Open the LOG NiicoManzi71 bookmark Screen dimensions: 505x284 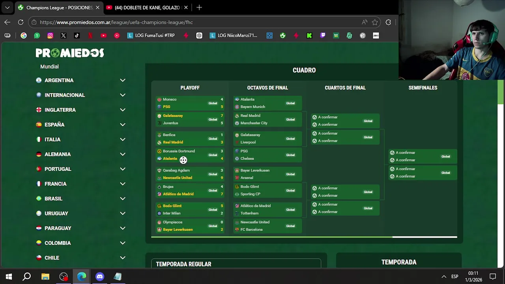pyautogui.click(x=234, y=35)
